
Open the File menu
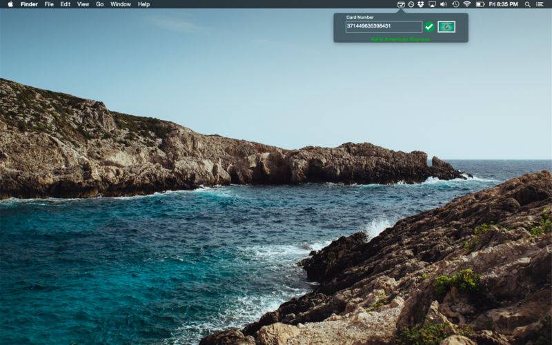coord(49,4)
